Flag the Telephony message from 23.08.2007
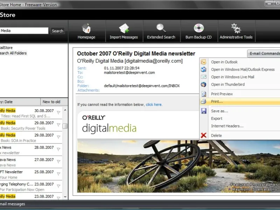The height and width of the screenshot is (210, 280). click(58, 186)
